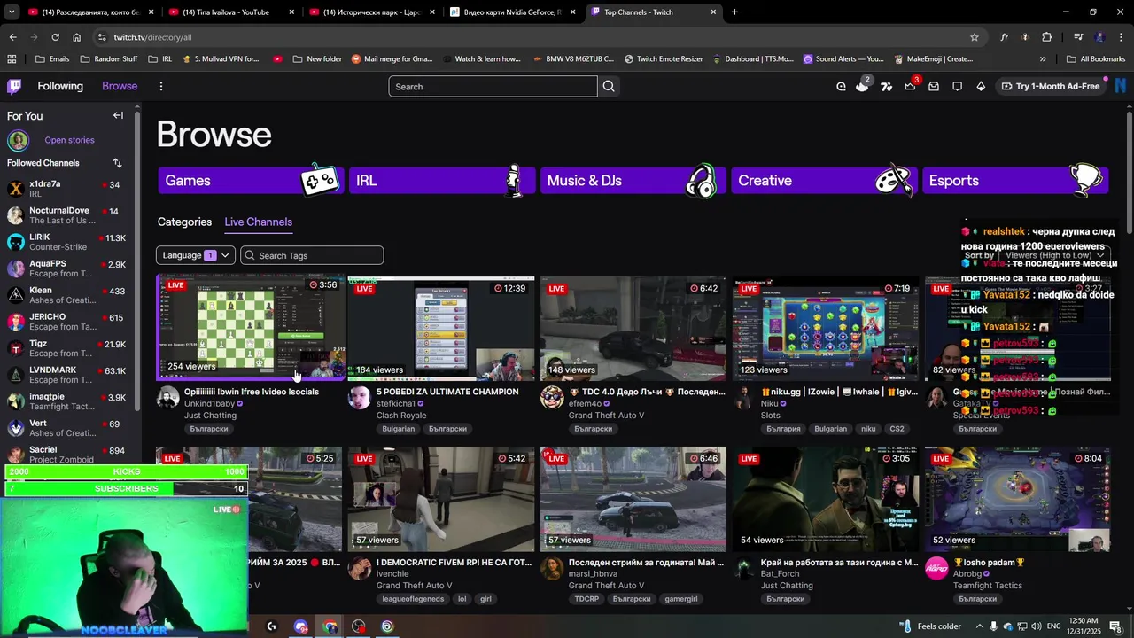Click the Search Tags input field
This screenshot has width=1134, height=638.
coord(312,255)
